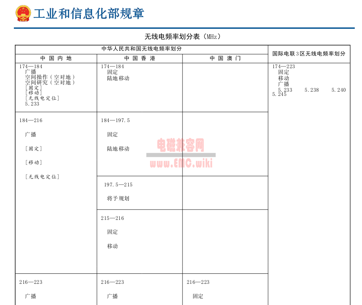
Task: Click [固定] under the 184—216 range
Action: click(34, 149)
